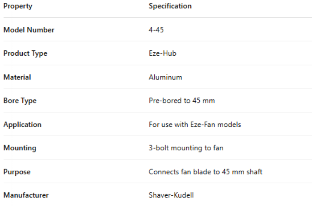The width and height of the screenshot is (312, 206).
Task: Click the Aluminum material value
Action: click(x=164, y=77)
